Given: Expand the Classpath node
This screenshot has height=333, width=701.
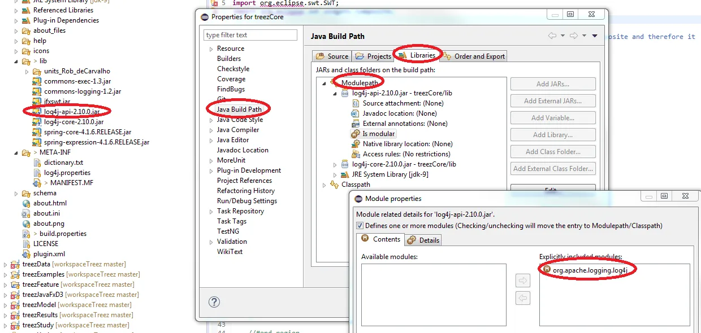Looking at the screenshot, I should (x=324, y=185).
